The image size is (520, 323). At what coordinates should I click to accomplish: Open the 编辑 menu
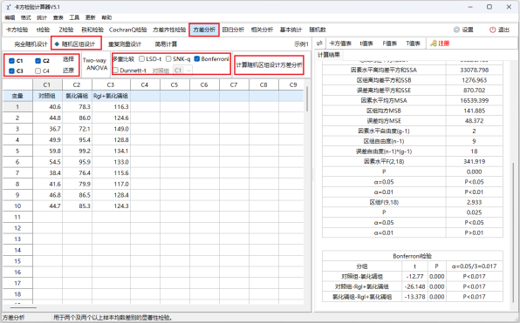10,17
